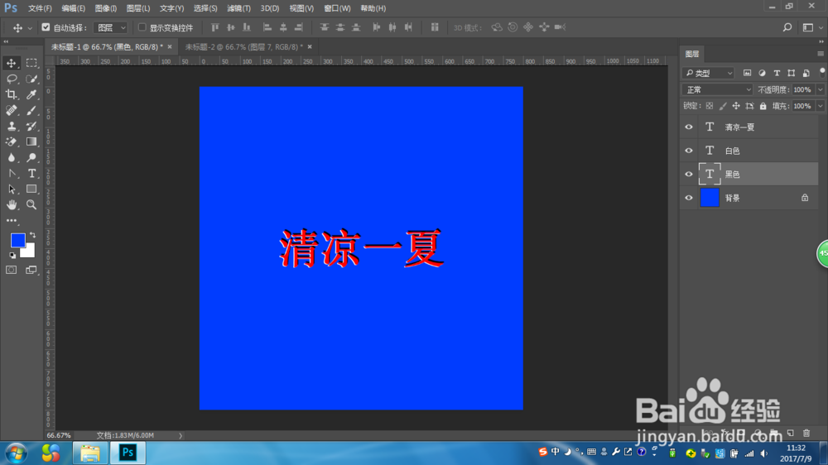Open File Explorer from taskbar

[x=90, y=453]
